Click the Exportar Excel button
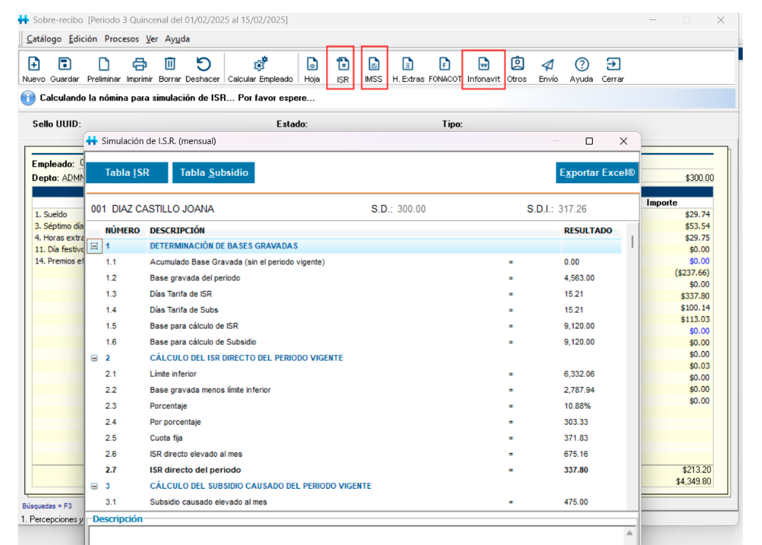This screenshot has width=762, height=545. pos(596,172)
